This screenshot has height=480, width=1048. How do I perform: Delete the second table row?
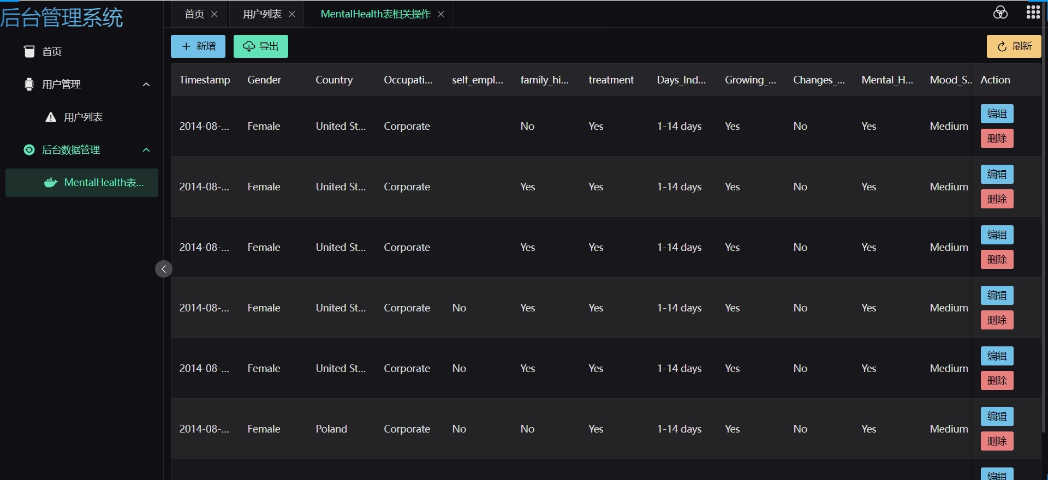[997, 199]
